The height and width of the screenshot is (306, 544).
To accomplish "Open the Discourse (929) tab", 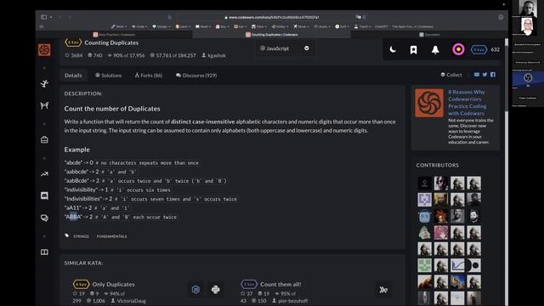I will [196, 76].
